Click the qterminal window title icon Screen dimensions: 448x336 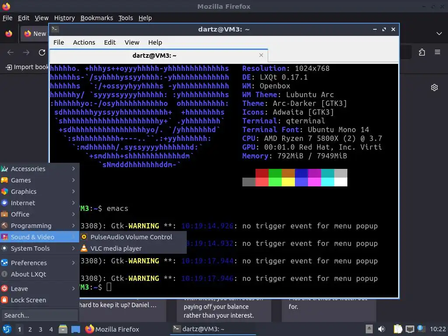(55, 29)
